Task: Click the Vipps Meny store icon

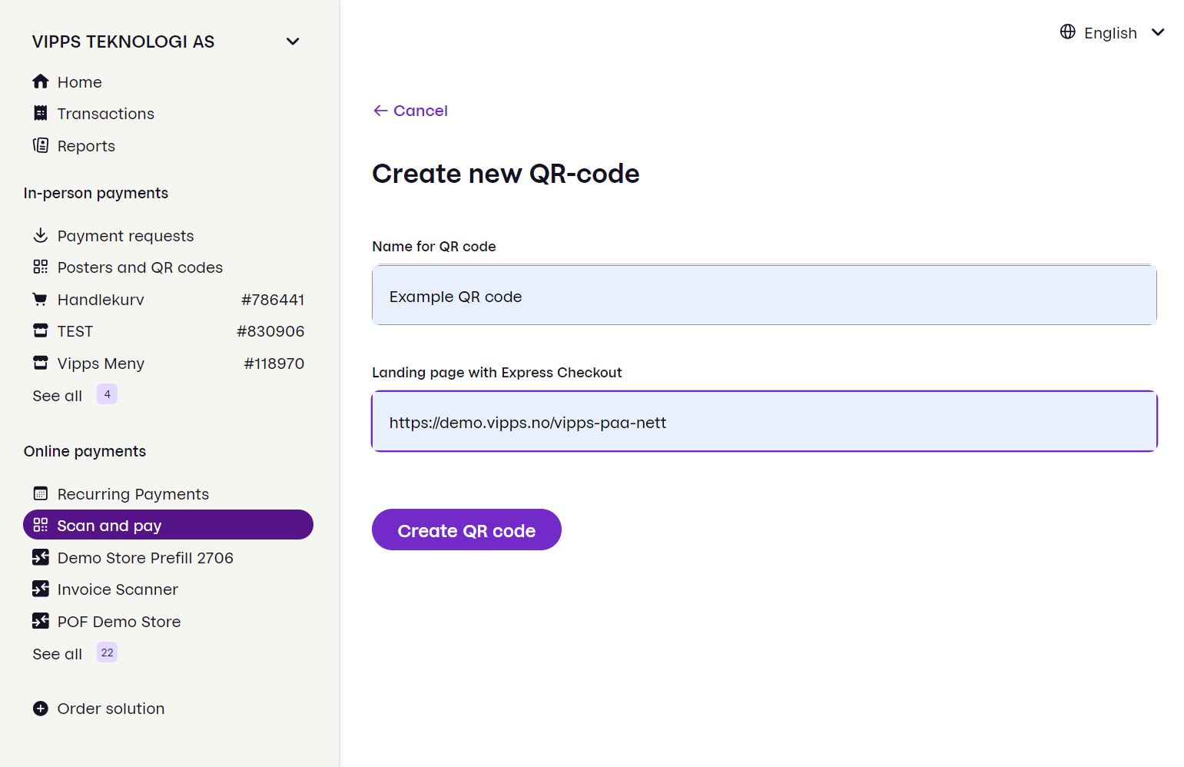Action: (x=41, y=363)
